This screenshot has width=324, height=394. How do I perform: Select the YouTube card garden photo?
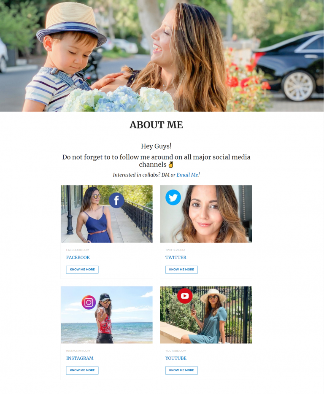(x=206, y=315)
